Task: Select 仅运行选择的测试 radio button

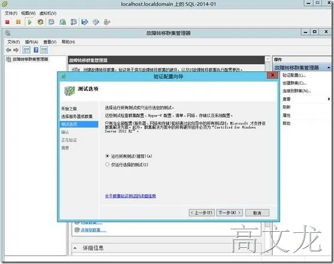Action: click(x=107, y=165)
